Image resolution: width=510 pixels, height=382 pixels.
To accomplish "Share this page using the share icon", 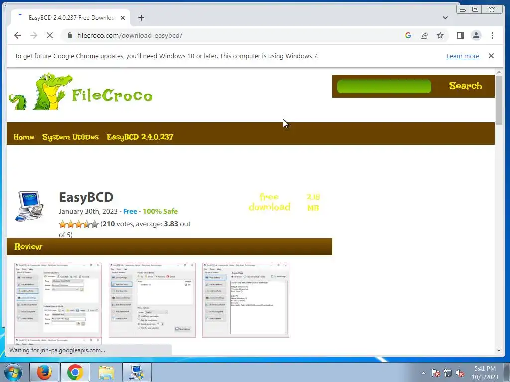I will (424, 35).
